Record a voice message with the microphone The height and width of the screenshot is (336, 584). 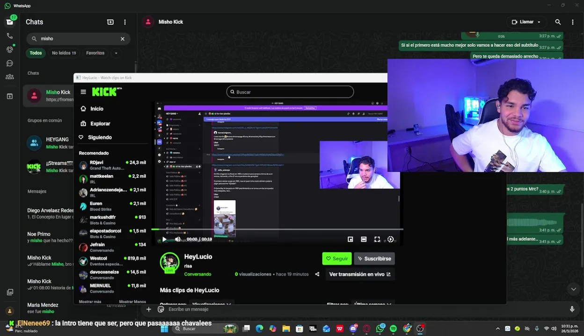click(x=572, y=309)
